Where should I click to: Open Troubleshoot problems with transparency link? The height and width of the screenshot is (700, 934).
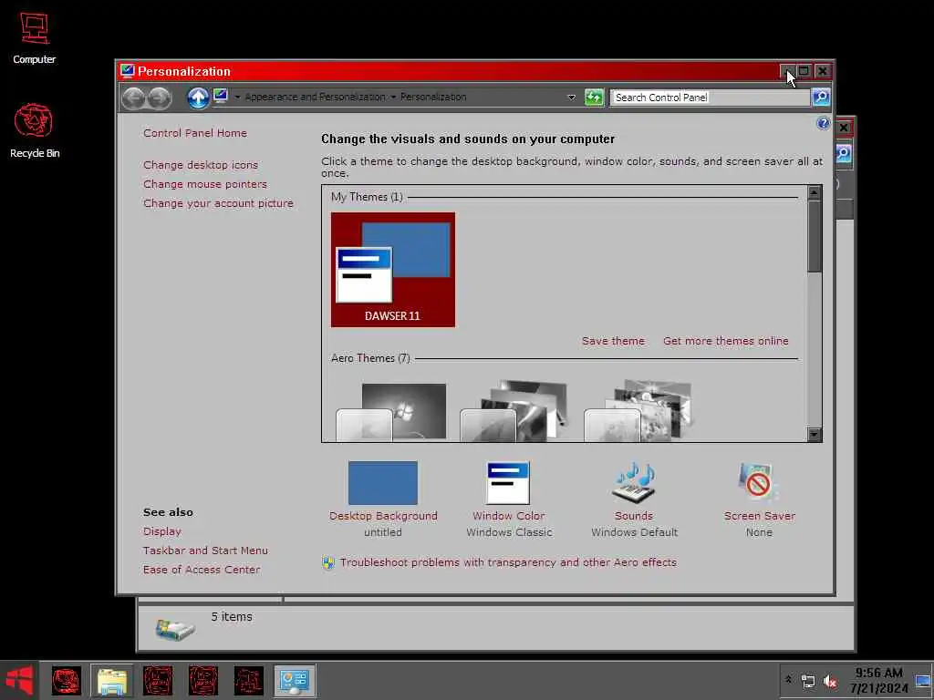coord(508,562)
